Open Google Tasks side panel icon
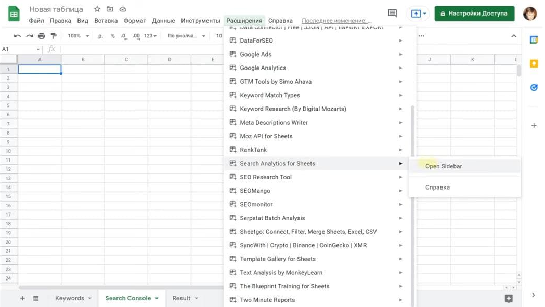The width and height of the screenshot is (545, 307). pyautogui.click(x=534, y=88)
